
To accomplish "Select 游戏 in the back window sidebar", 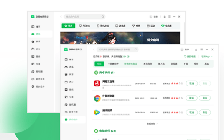I will [40, 34].
